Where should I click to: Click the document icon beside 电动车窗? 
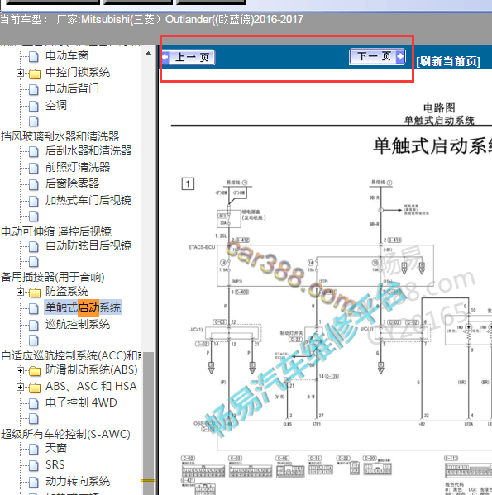point(33,56)
